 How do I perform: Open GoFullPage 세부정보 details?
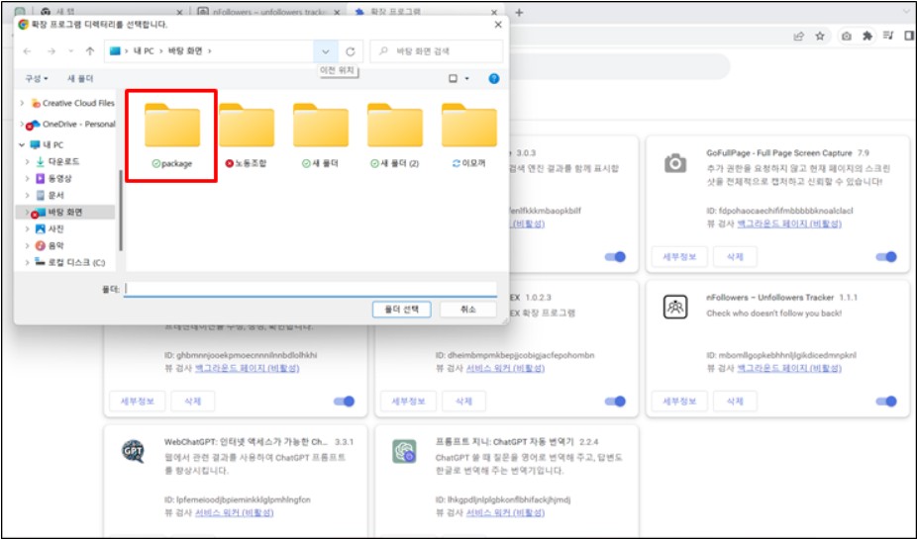pos(679,257)
